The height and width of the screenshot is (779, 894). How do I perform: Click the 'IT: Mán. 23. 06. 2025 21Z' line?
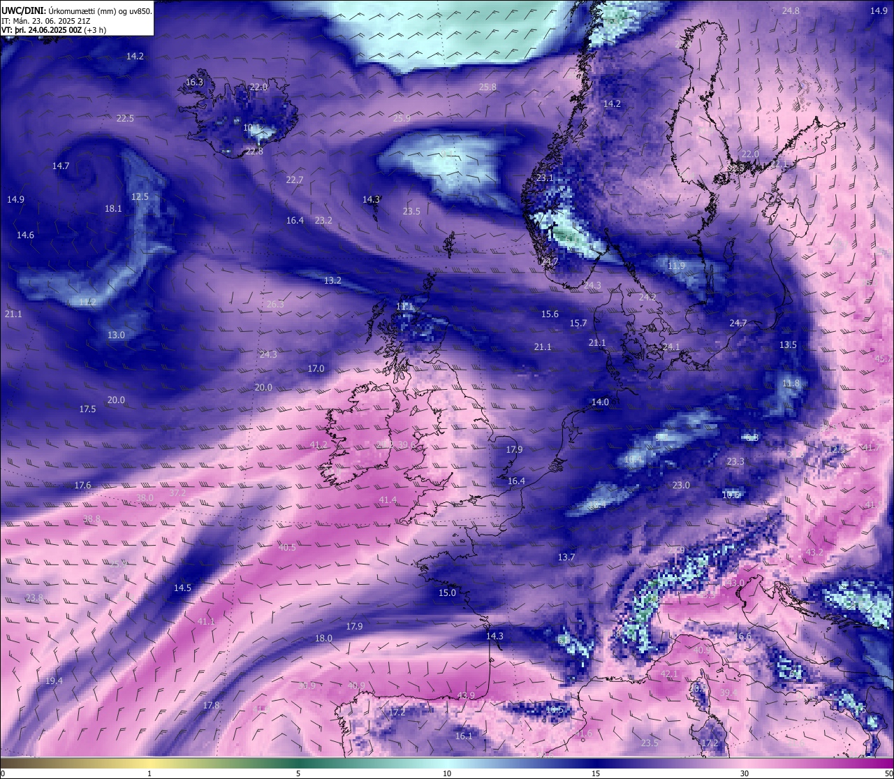click(45, 21)
